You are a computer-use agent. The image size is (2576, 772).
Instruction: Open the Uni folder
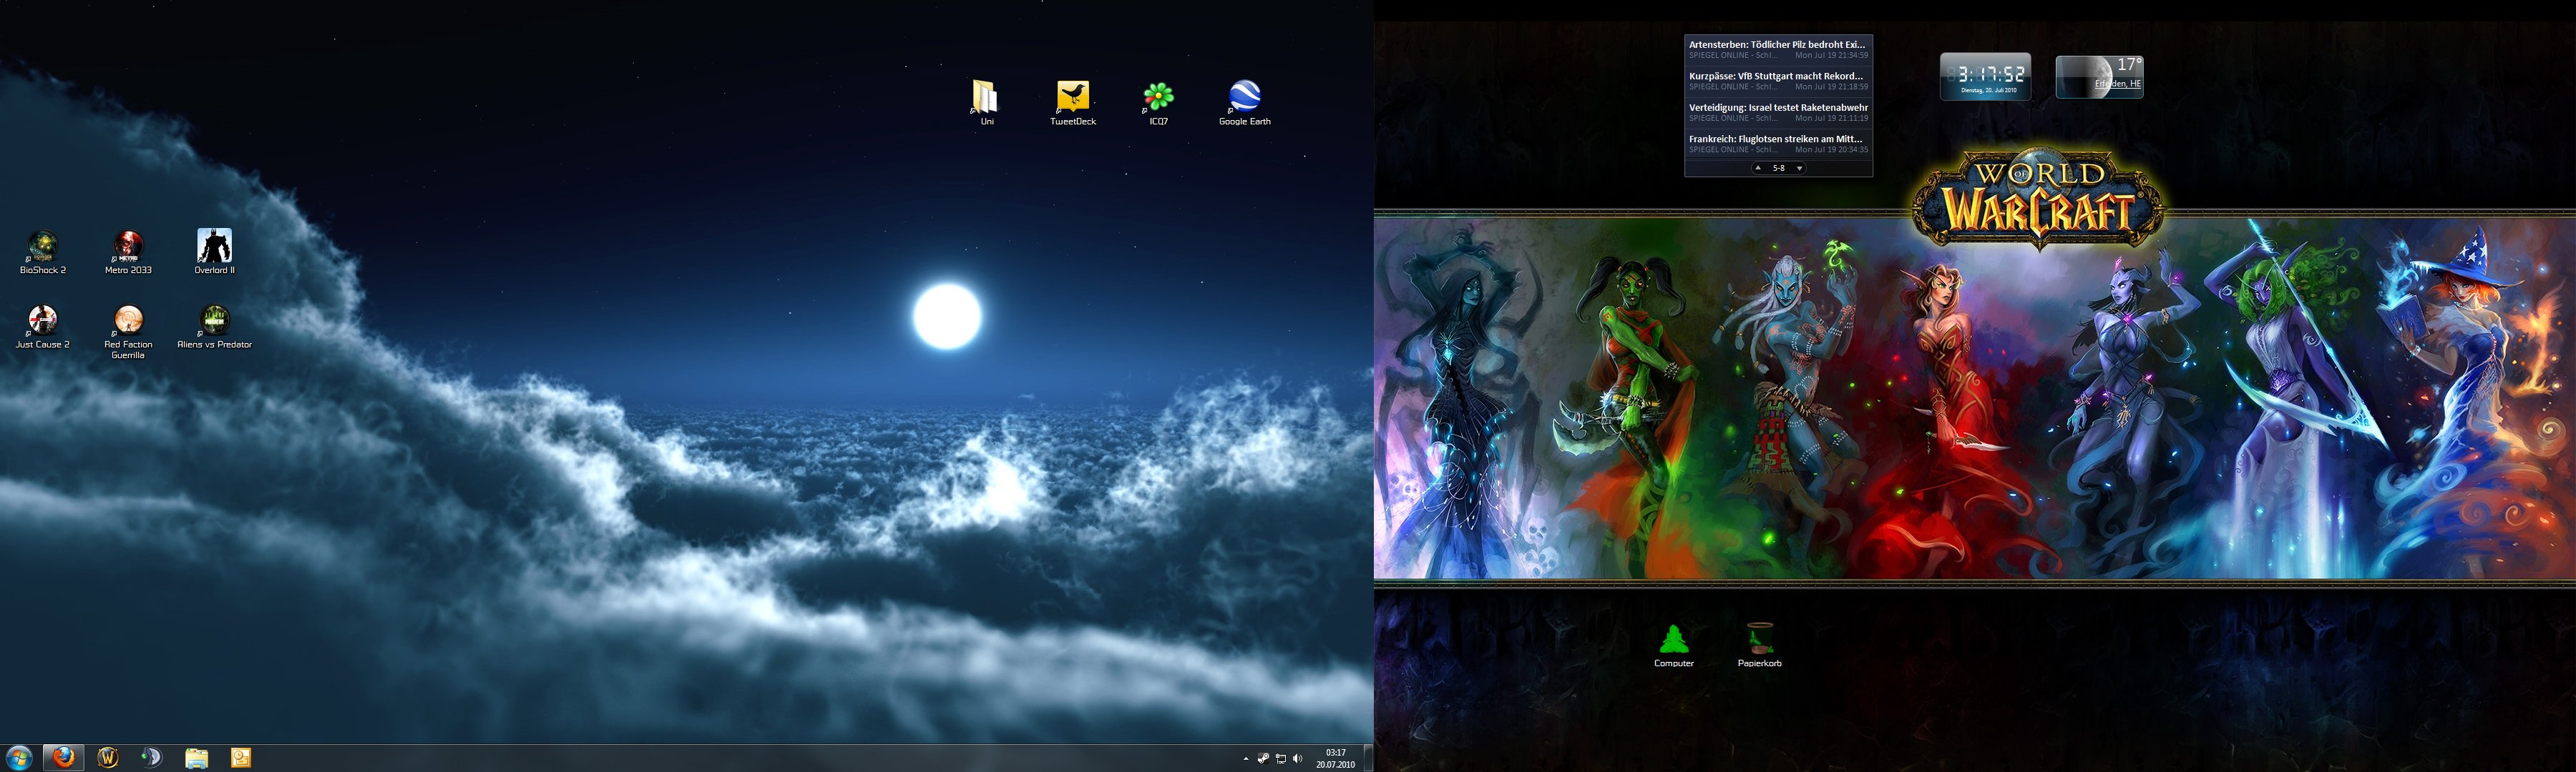click(986, 97)
